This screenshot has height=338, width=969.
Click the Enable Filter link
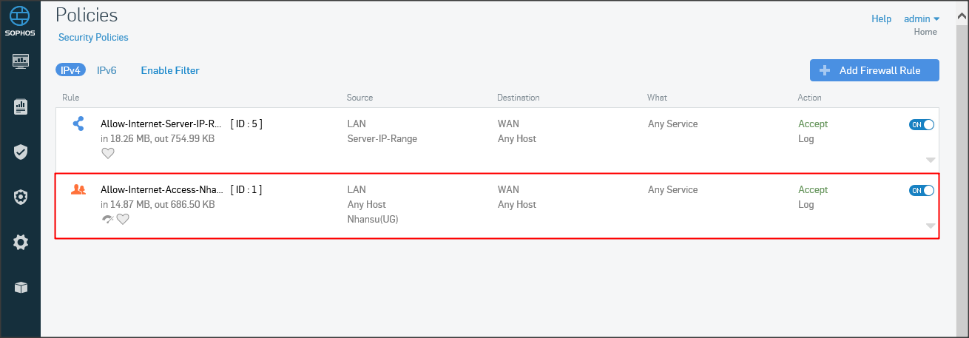pos(170,70)
